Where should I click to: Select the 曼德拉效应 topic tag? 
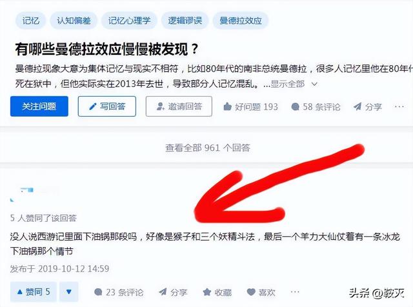(241, 21)
